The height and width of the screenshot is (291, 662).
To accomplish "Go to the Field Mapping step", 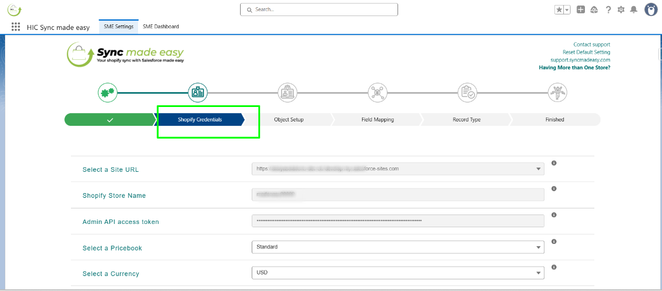I will click(x=378, y=120).
